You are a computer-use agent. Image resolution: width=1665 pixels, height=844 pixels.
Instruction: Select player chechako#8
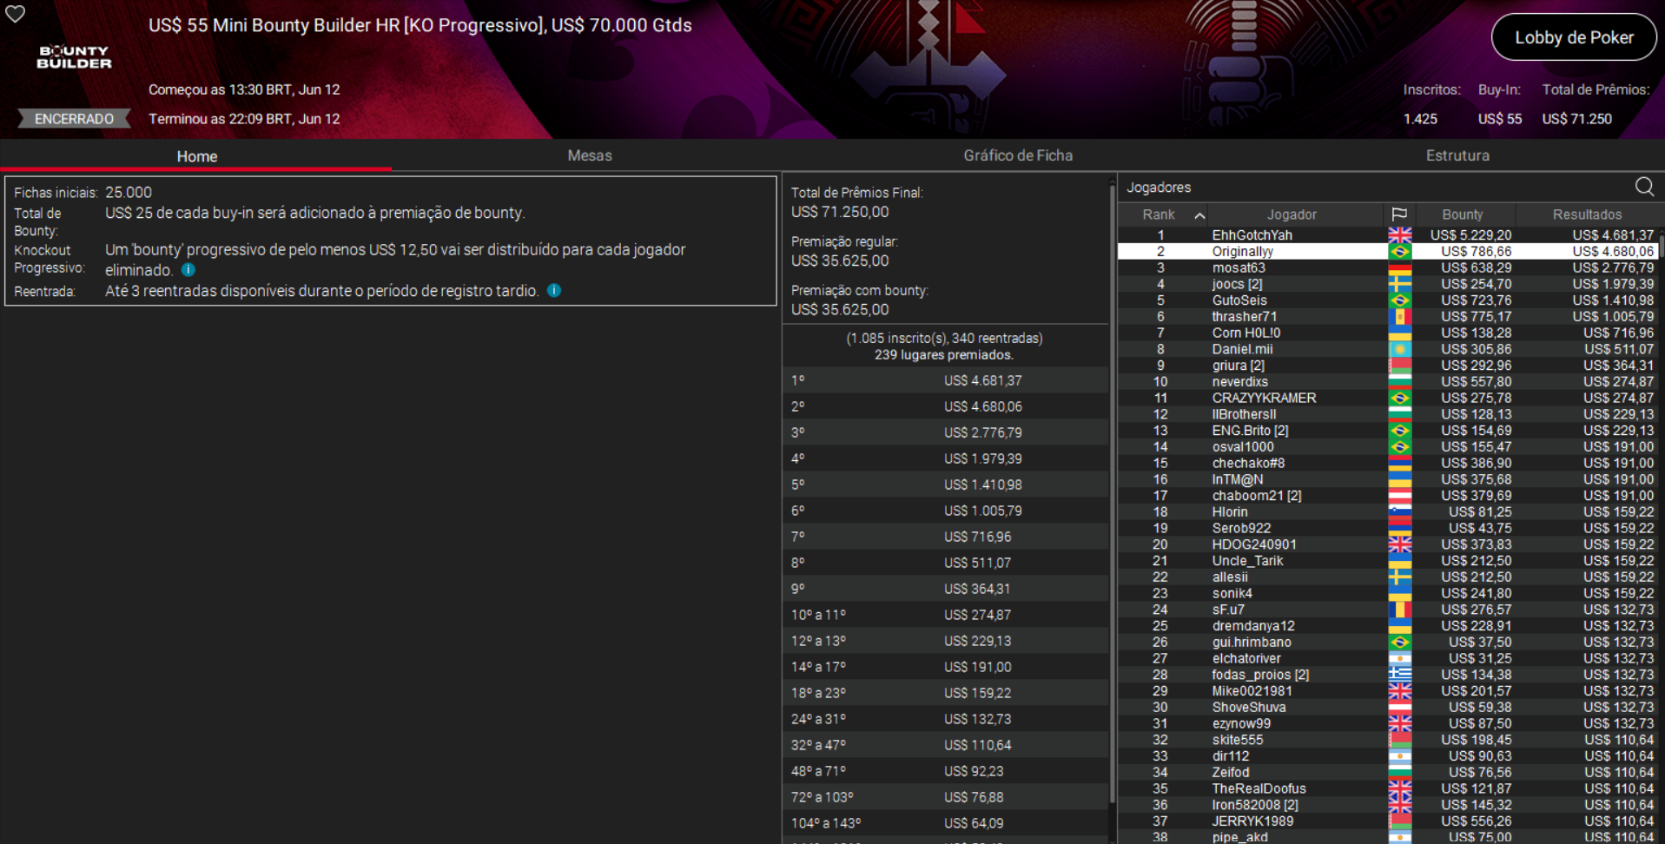click(x=1248, y=464)
